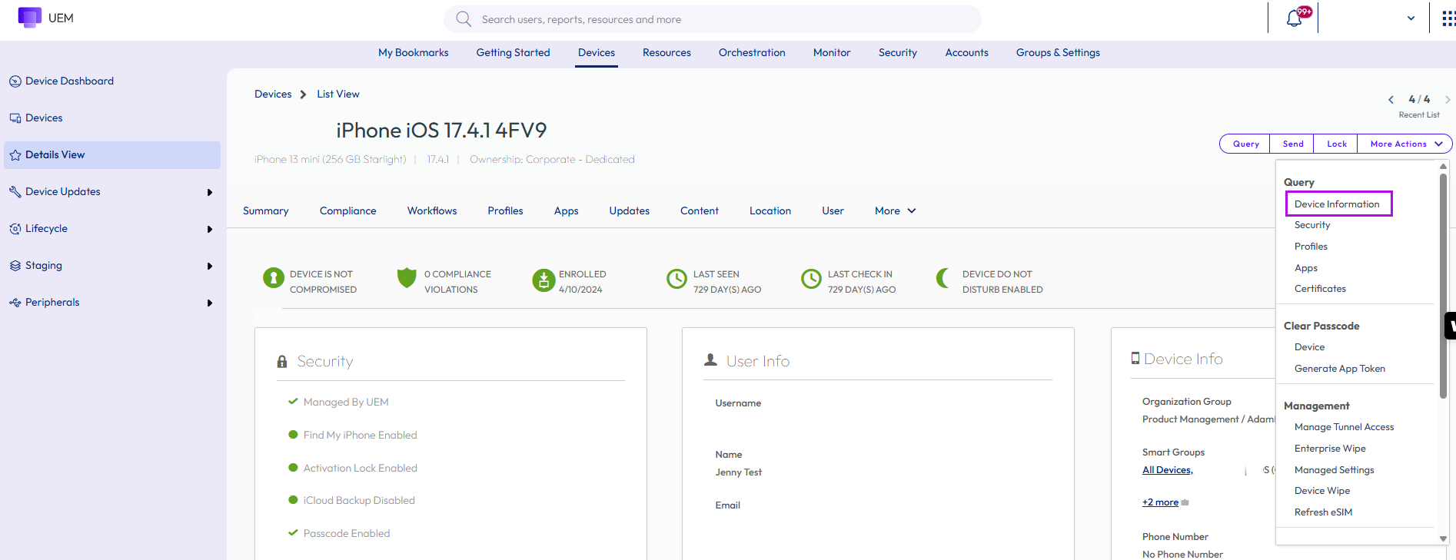Click the search magnifier icon
This screenshot has width=1456, height=560.
pos(464,19)
